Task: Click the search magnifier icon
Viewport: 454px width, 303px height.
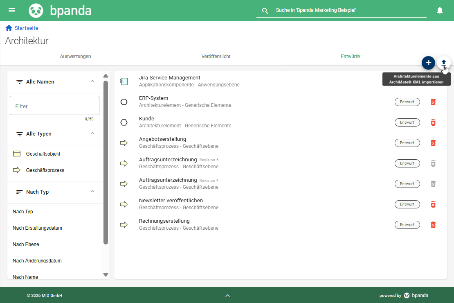Action: coord(265,11)
